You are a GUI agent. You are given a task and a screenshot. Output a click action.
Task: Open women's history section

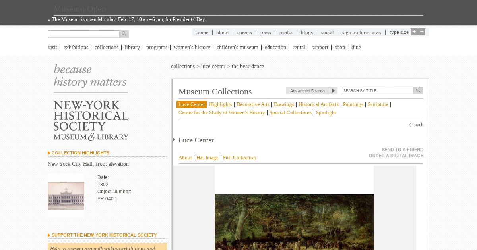pos(192,48)
